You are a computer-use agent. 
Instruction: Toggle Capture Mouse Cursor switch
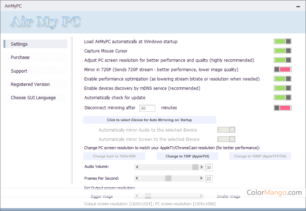click(282, 51)
